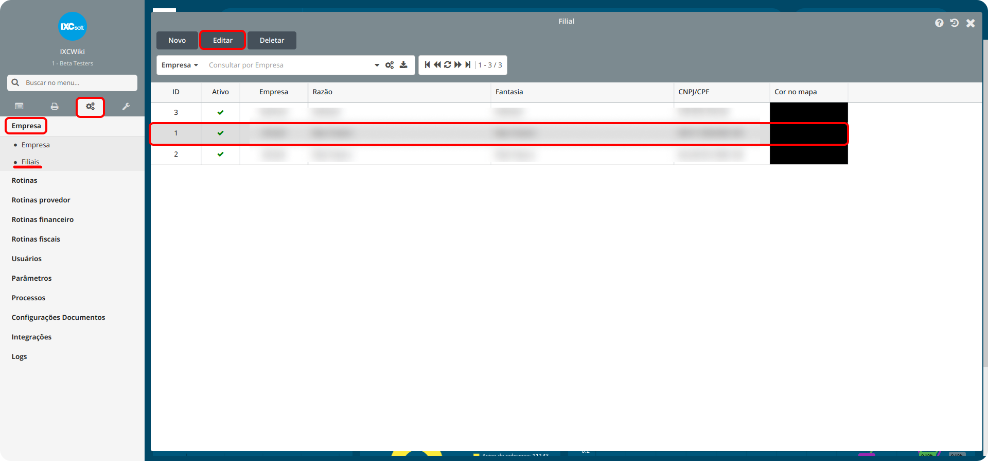Screen dimensions: 988x461
Task: Open the Processos menu
Action: click(28, 298)
